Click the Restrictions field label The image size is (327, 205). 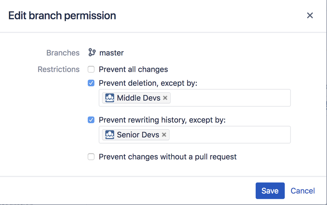(59, 69)
